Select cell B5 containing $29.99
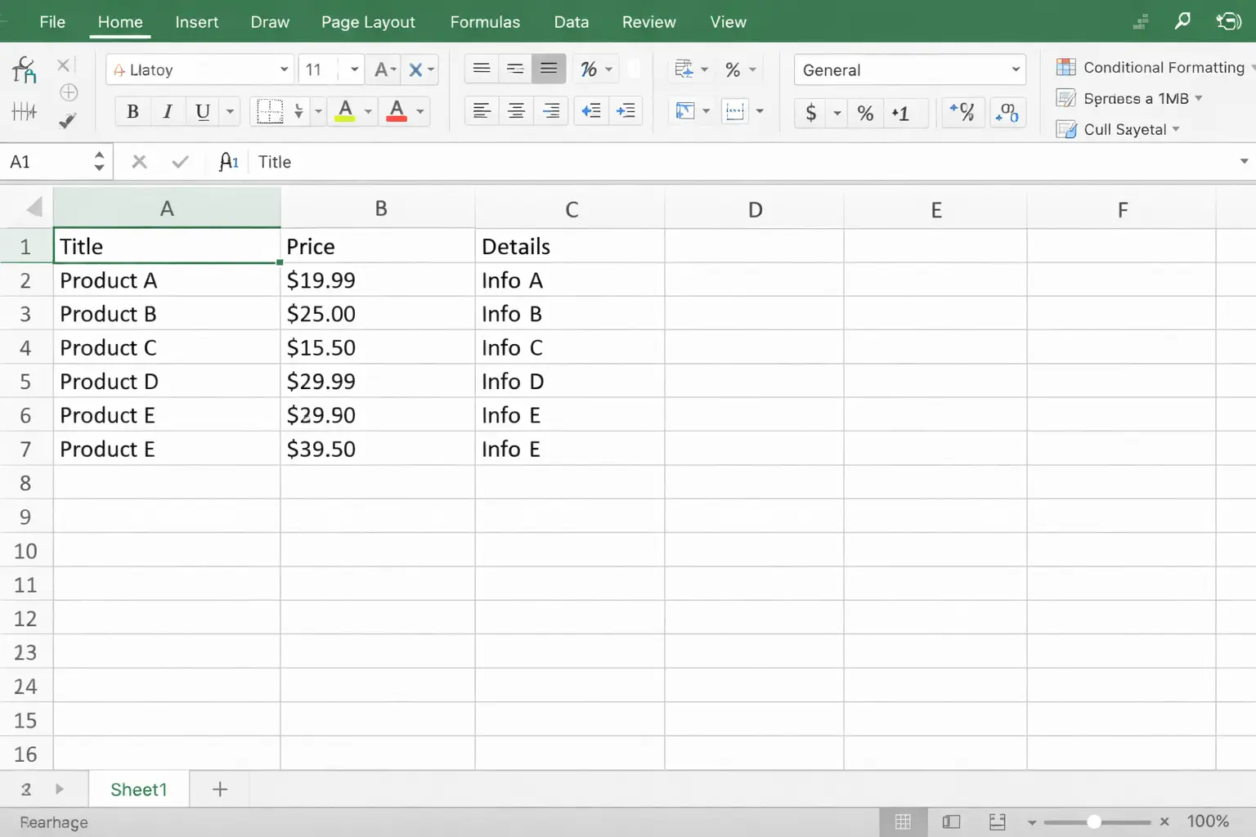Screen dimensions: 1256x837 (x=378, y=381)
